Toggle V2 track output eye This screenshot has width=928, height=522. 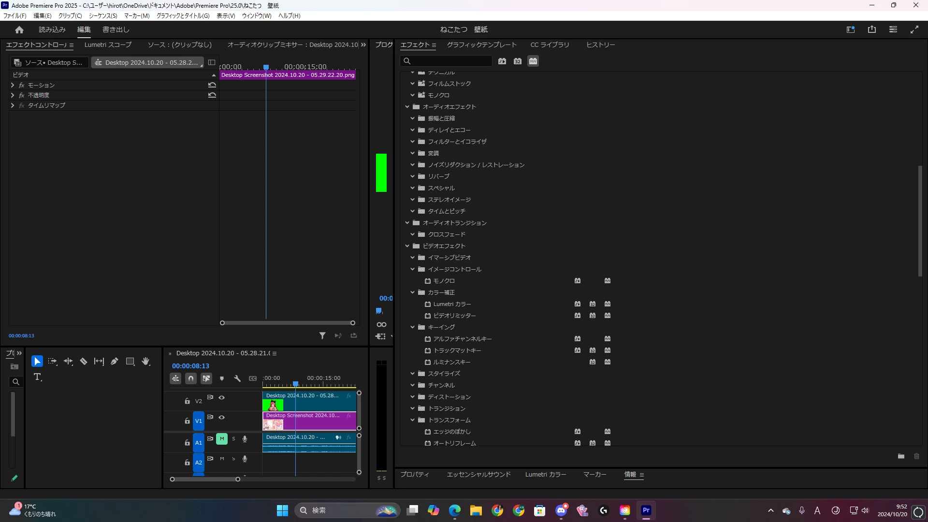pos(222,398)
